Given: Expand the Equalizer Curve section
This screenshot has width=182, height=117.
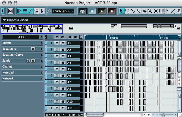Looking at the screenshot, I should tap(22, 55).
